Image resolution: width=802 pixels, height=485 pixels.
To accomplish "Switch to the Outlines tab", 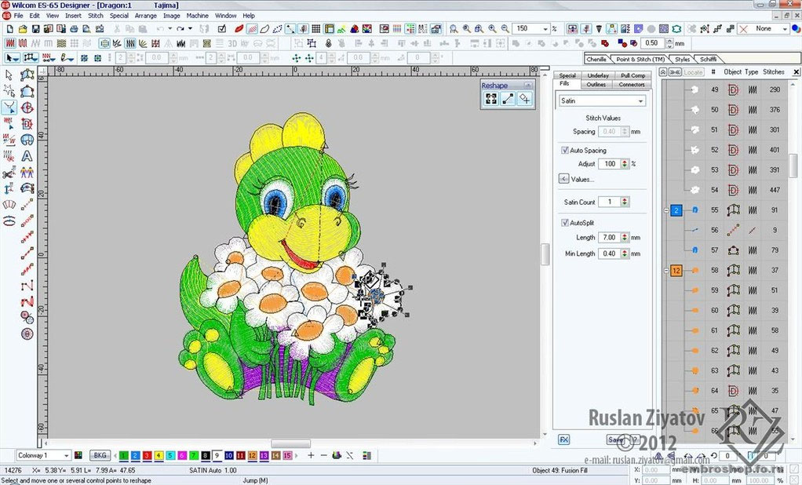I will pyautogui.click(x=596, y=84).
